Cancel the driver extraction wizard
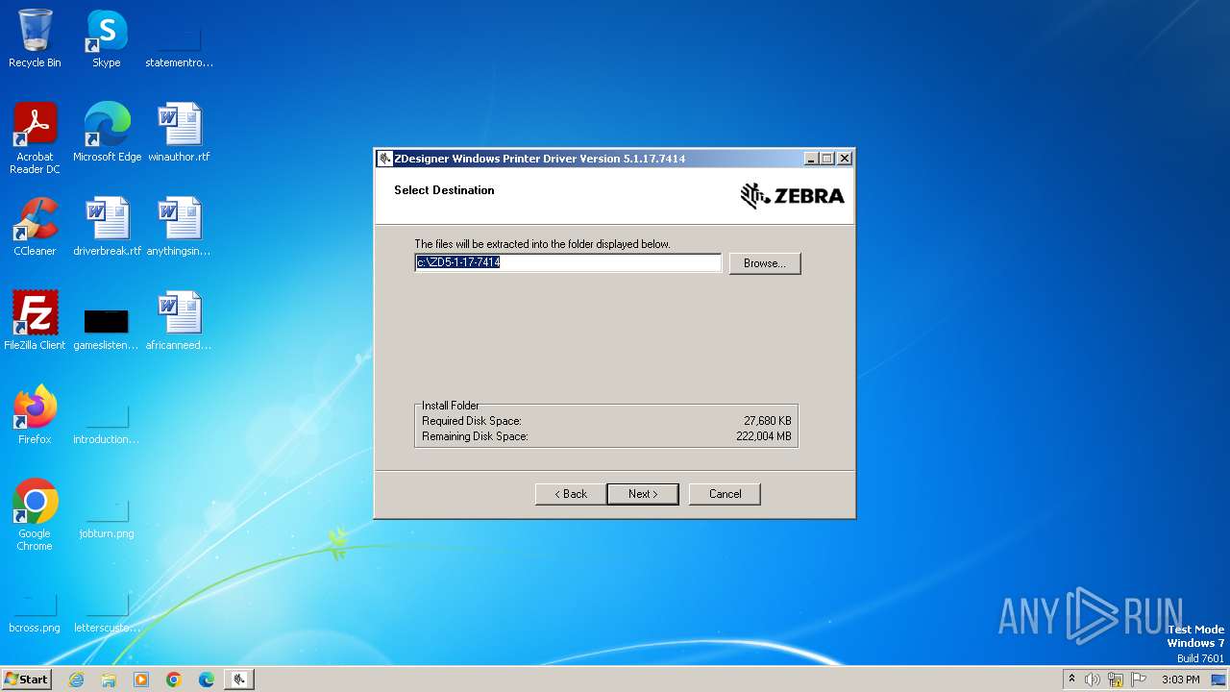 pos(725,494)
